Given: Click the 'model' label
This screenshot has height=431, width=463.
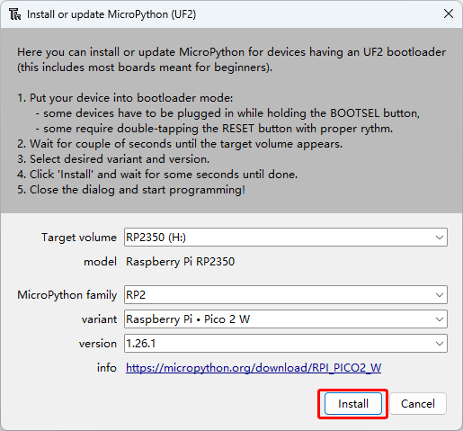Looking at the screenshot, I should (x=100, y=262).
